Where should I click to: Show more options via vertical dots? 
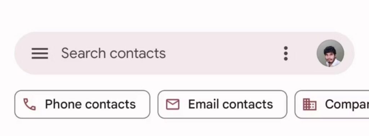point(286,53)
